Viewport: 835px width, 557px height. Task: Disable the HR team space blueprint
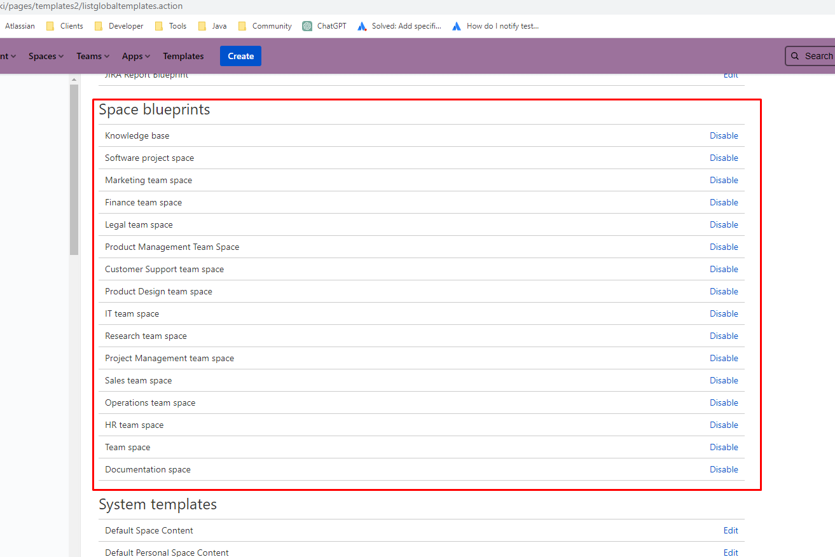click(x=724, y=425)
